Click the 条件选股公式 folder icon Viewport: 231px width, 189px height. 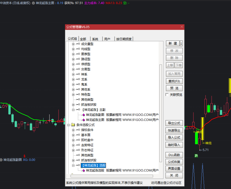(x=73, y=125)
